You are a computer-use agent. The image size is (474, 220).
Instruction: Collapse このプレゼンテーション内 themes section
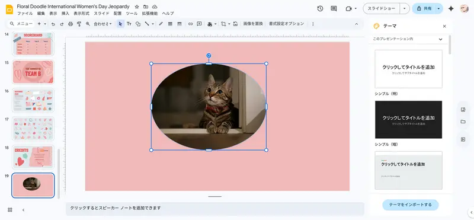tap(440, 39)
